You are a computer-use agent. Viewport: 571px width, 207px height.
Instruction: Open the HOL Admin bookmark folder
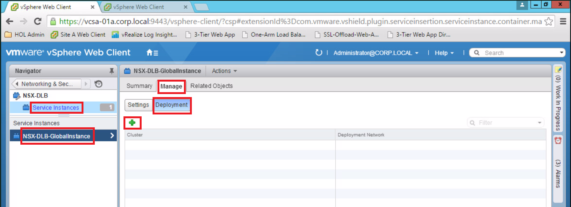click(25, 35)
